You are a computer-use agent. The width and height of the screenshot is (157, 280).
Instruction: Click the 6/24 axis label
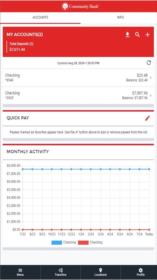click(130, 234)
